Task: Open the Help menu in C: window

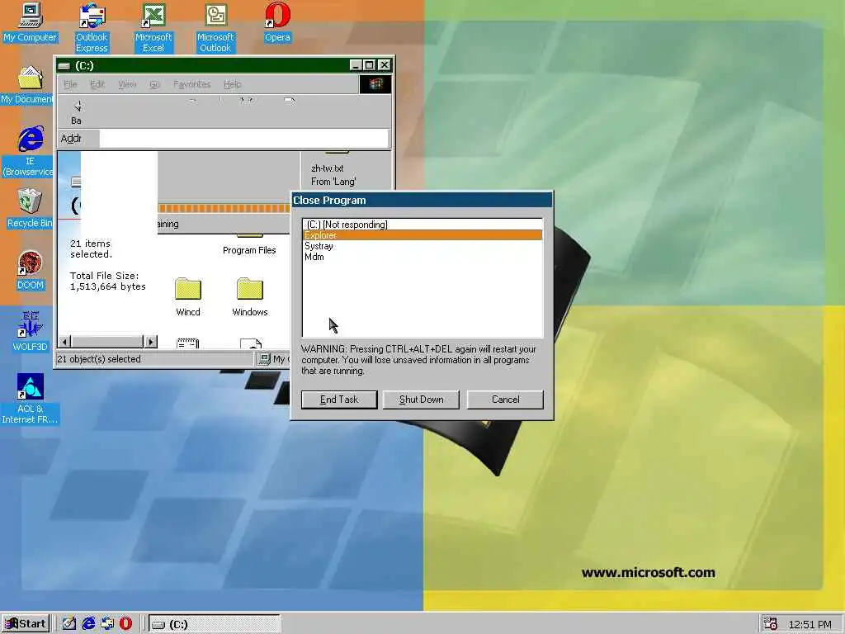Action: [x=232, y=84]
